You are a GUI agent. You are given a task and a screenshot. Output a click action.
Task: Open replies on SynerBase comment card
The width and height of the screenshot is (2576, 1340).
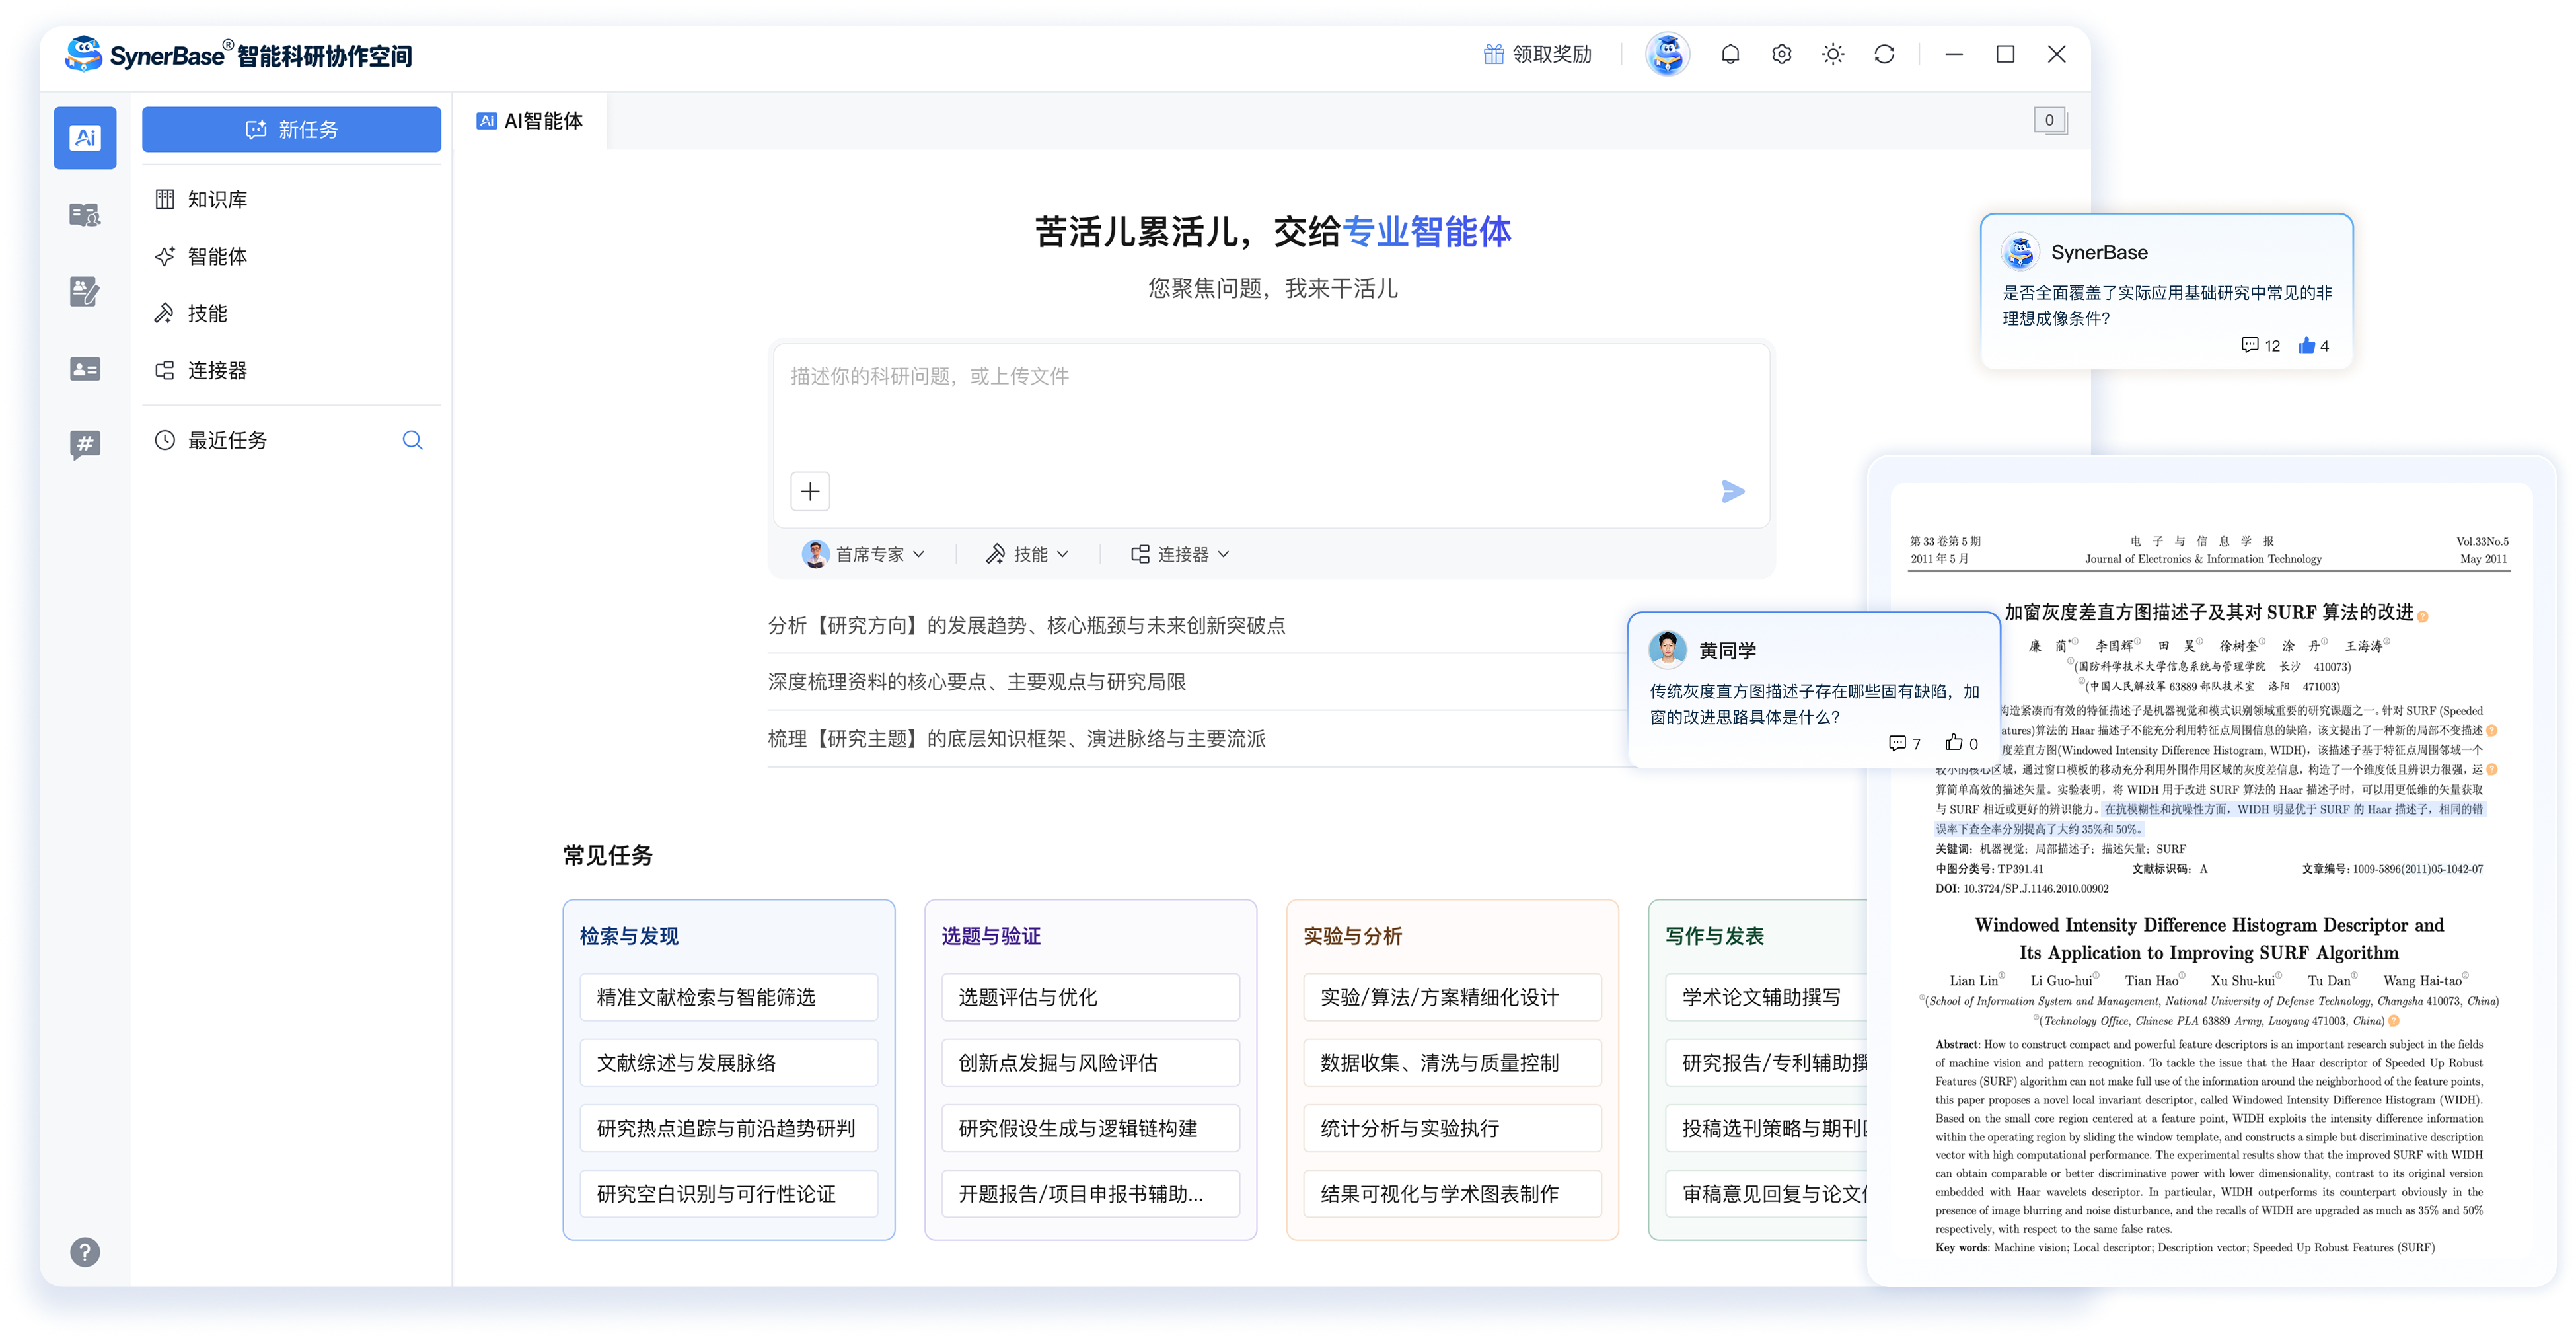2260,345
